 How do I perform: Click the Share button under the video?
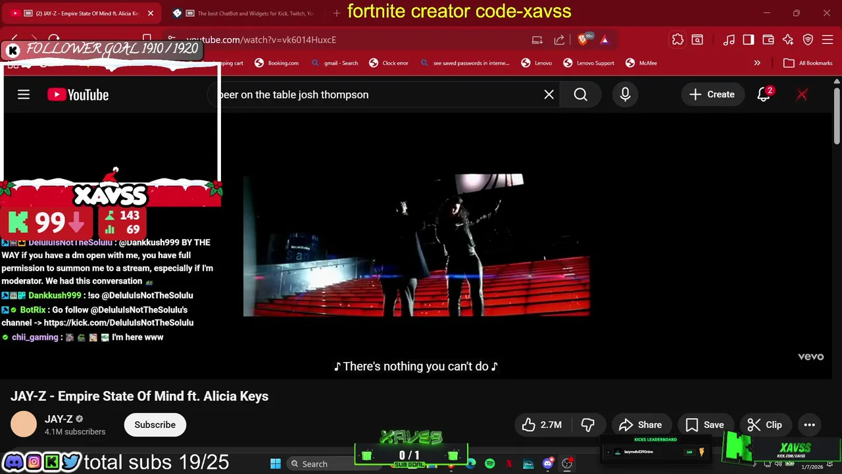click(641, 425)
